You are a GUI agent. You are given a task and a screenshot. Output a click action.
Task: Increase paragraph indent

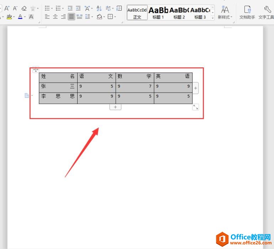point(78,8)
